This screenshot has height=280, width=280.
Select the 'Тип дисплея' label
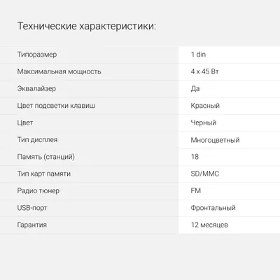pyautogui.click(x=37, y=140)
